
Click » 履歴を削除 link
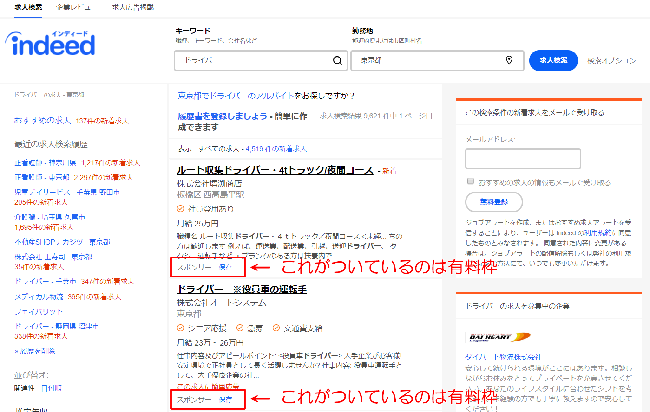tap(35, 351)
